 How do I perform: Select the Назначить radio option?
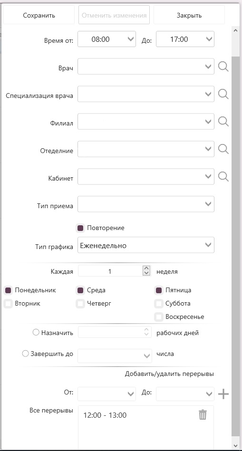tap(36, 333)
